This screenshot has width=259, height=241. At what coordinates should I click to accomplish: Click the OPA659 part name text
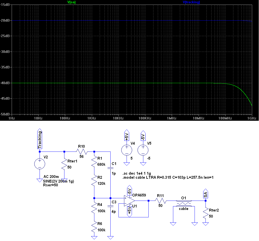pos(139,195)
